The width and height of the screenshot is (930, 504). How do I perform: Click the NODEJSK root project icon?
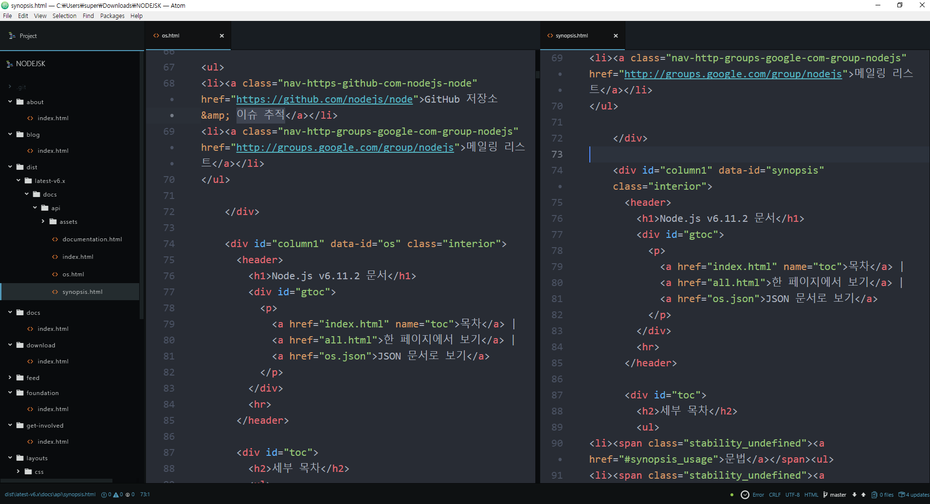(x=9, y=64)
